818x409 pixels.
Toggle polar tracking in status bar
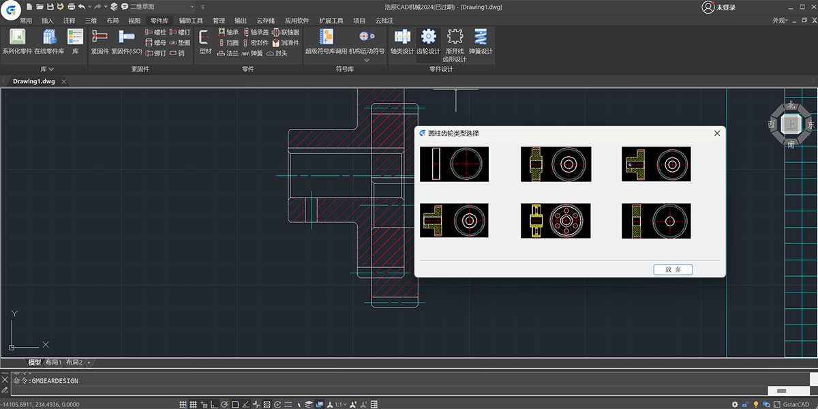pos(224,404)
